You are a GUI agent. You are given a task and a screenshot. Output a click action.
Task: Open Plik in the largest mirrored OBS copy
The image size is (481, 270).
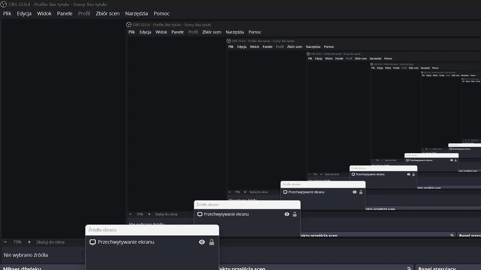point(132,32)
